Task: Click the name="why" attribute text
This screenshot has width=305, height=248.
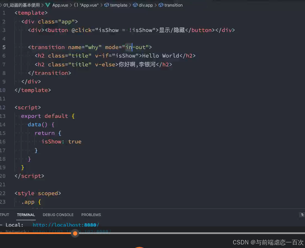Action: point(85,47)
